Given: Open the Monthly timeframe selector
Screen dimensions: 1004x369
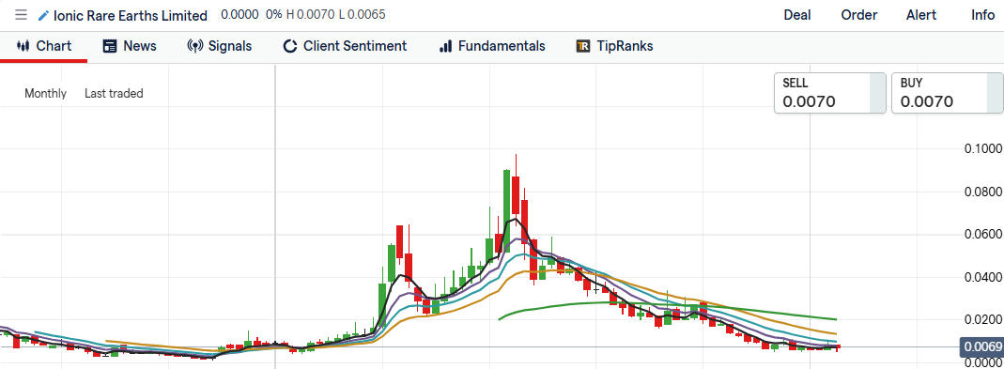Looking at the screenshot, I should pyautogui.click(x=45, y=94).
